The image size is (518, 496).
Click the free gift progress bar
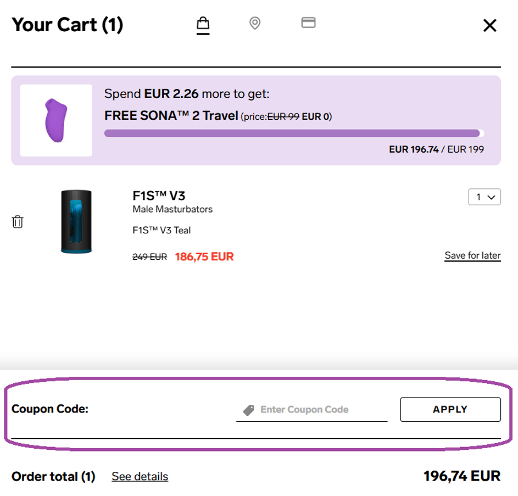pos(294,134)
